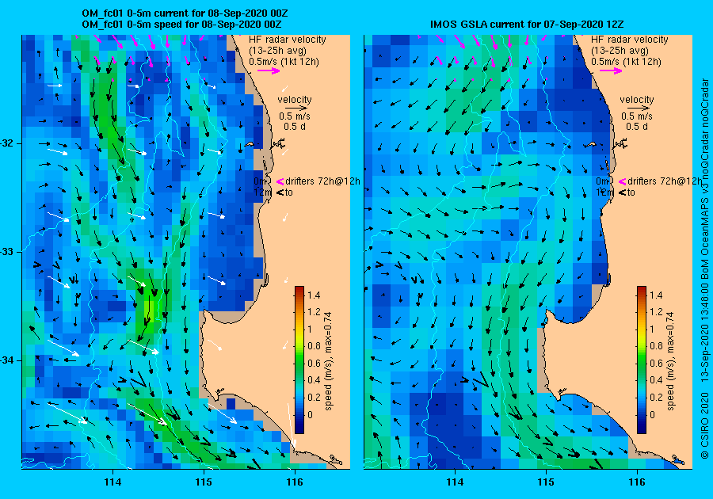Click the 114 longitude label under left map

112,482
